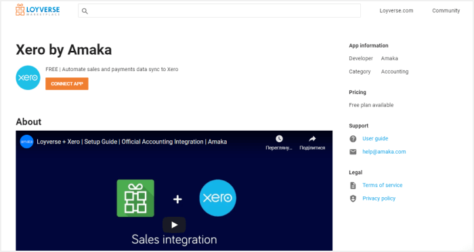
Task: Click the Amaka channel avatar in video
Action: pyautogui.click(x=26, y=142)
